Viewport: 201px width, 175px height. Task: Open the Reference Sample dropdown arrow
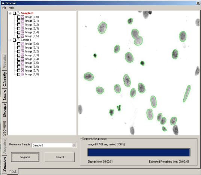(x=74, y=145)
